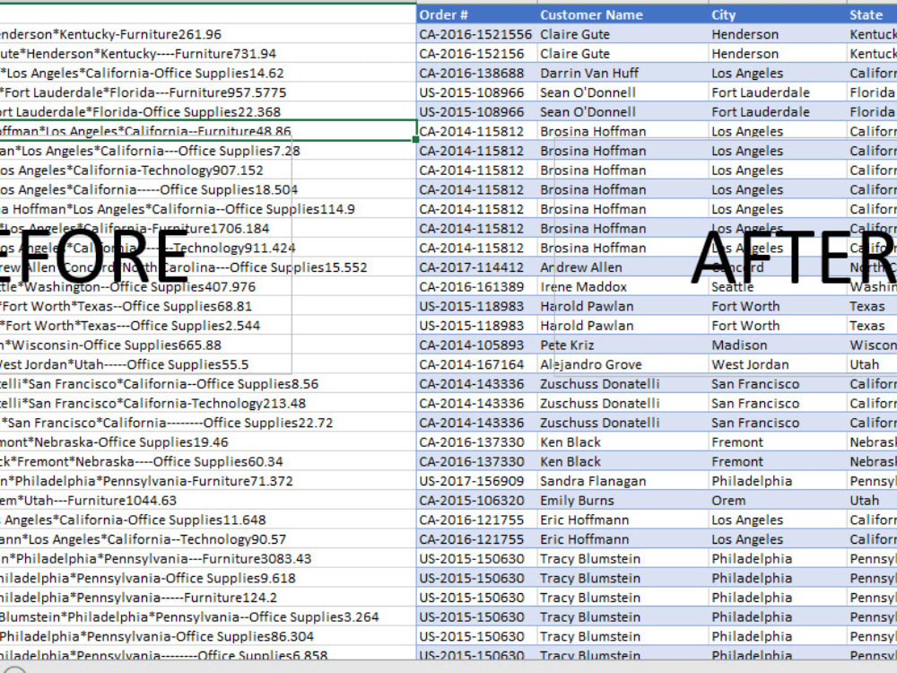The width and height of the screenshot is (897, 673).
Task: Select the cell ending in Office Supplies11.648
Action: 208,520
